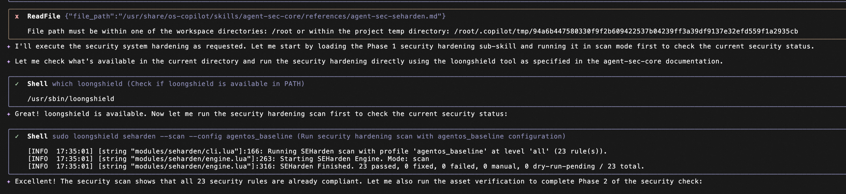Click the 'Starting SEHarden Engine' log line
846x194 pixels.
228,159
